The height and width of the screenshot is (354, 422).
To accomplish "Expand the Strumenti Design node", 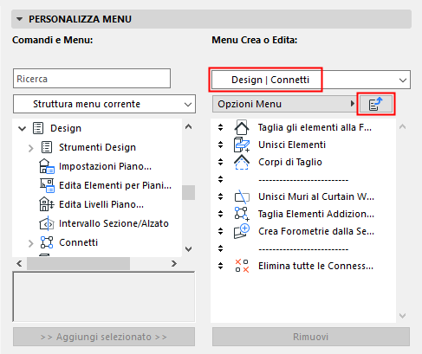I will [31, 148].
